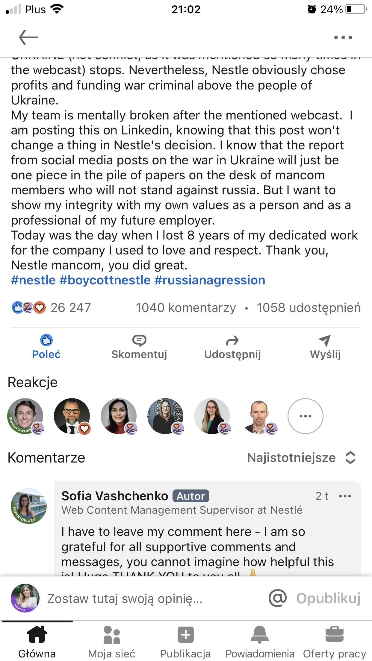The height and width of the screenshot is (661, 372).
Task: Open Sofia Vashchenko's profile photo
Action: pyautogui.click(x=29, y=506)
